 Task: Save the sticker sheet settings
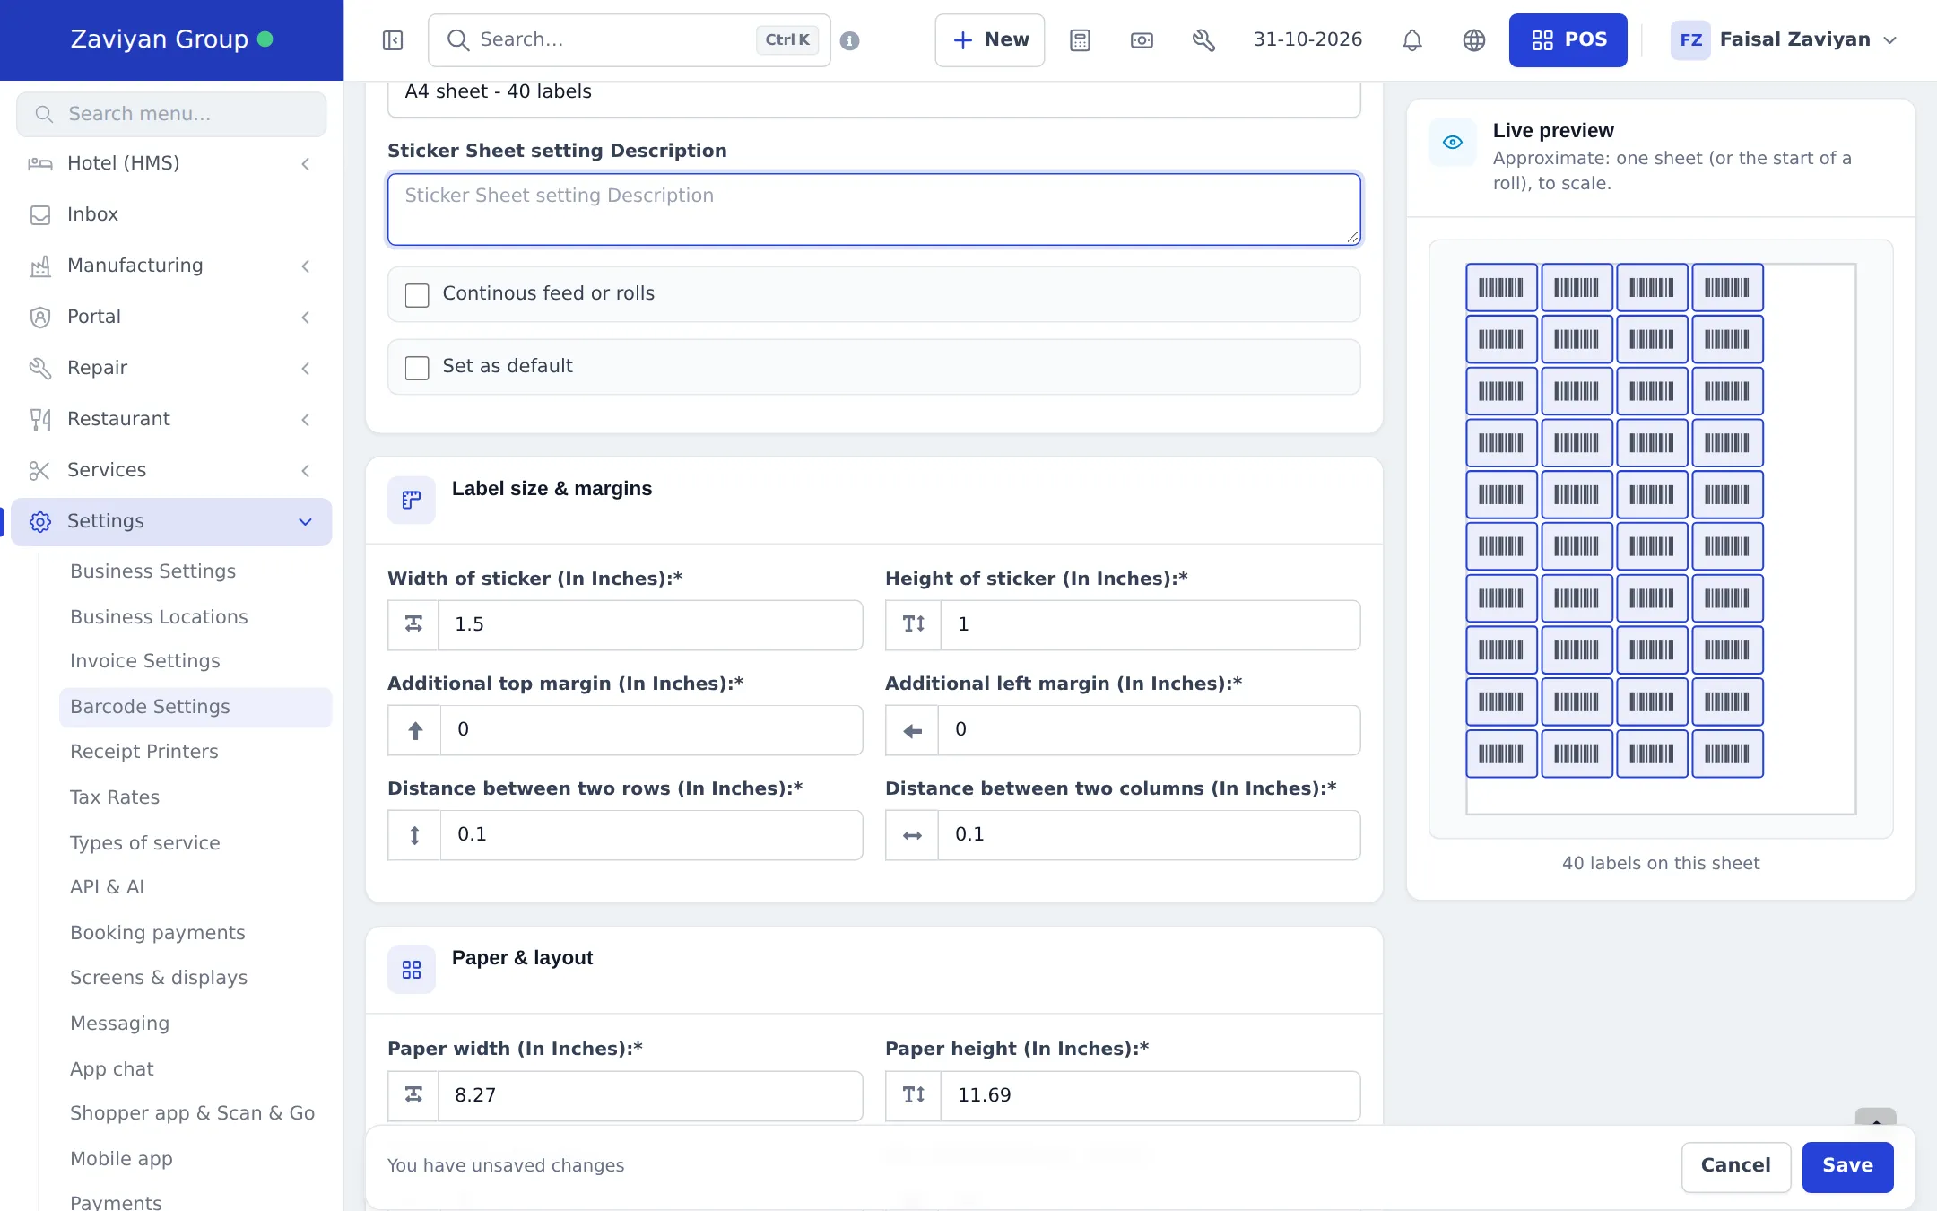point(1847,1166)
